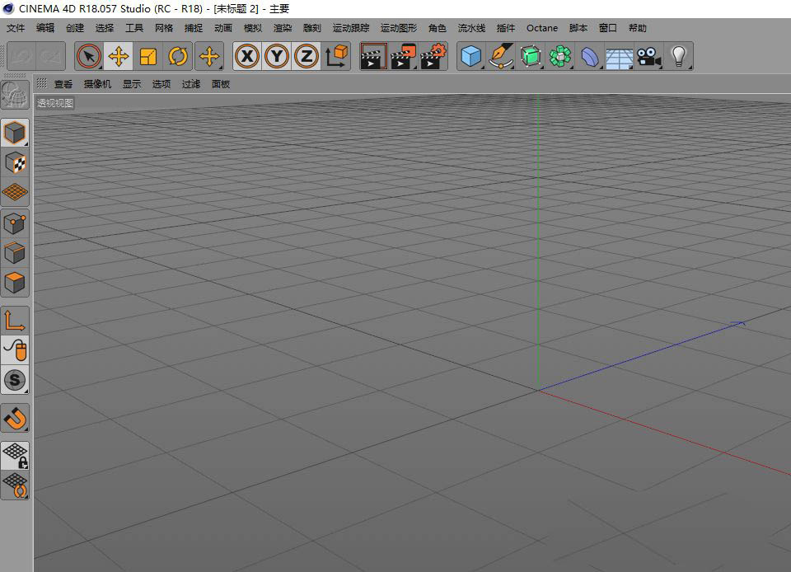Screen dimensions: 791x572
Task: Select the Texture mode checkered cube icon
Action: coord(15,162)
